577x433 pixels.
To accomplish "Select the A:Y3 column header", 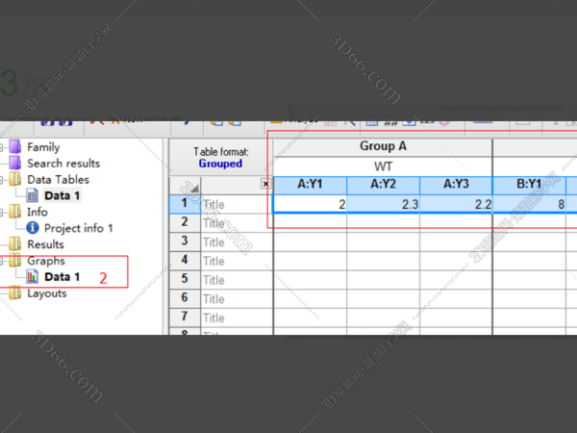I will click(456, 185).
